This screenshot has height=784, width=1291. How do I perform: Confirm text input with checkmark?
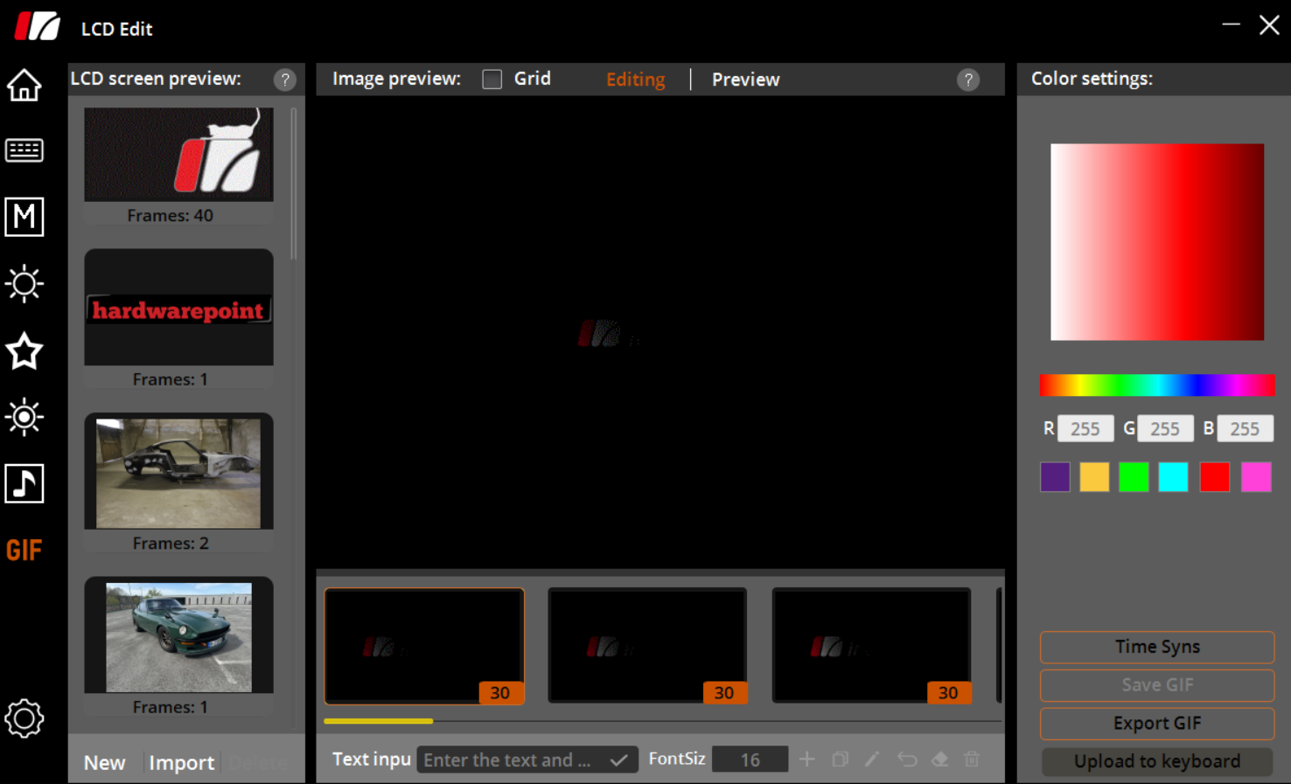[x=618, y=760]
